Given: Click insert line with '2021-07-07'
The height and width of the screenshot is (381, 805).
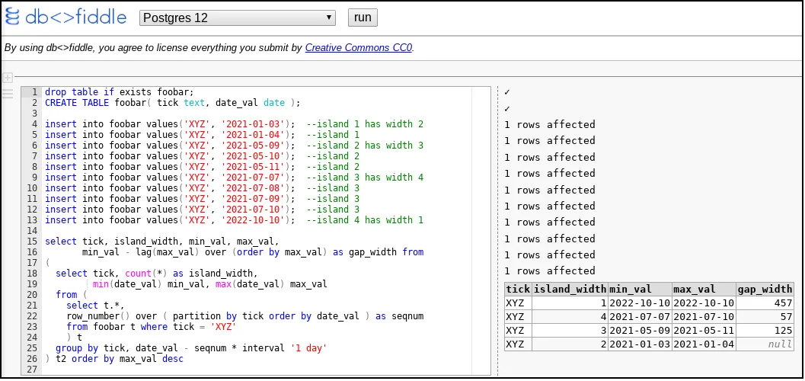Looking at the screenshot, I should pos(234,177).
